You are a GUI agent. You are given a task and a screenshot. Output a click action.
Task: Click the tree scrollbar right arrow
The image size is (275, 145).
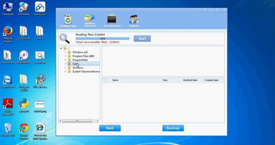(x=98, y=121)
